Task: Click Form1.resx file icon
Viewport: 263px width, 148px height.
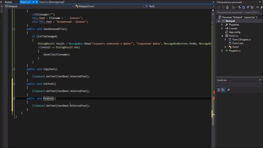Action: (230, 43)
